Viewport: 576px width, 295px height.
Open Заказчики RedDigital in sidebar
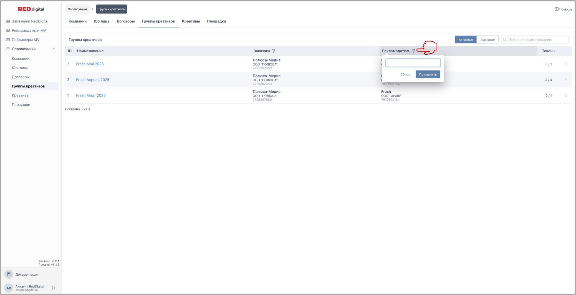(30, 21)
